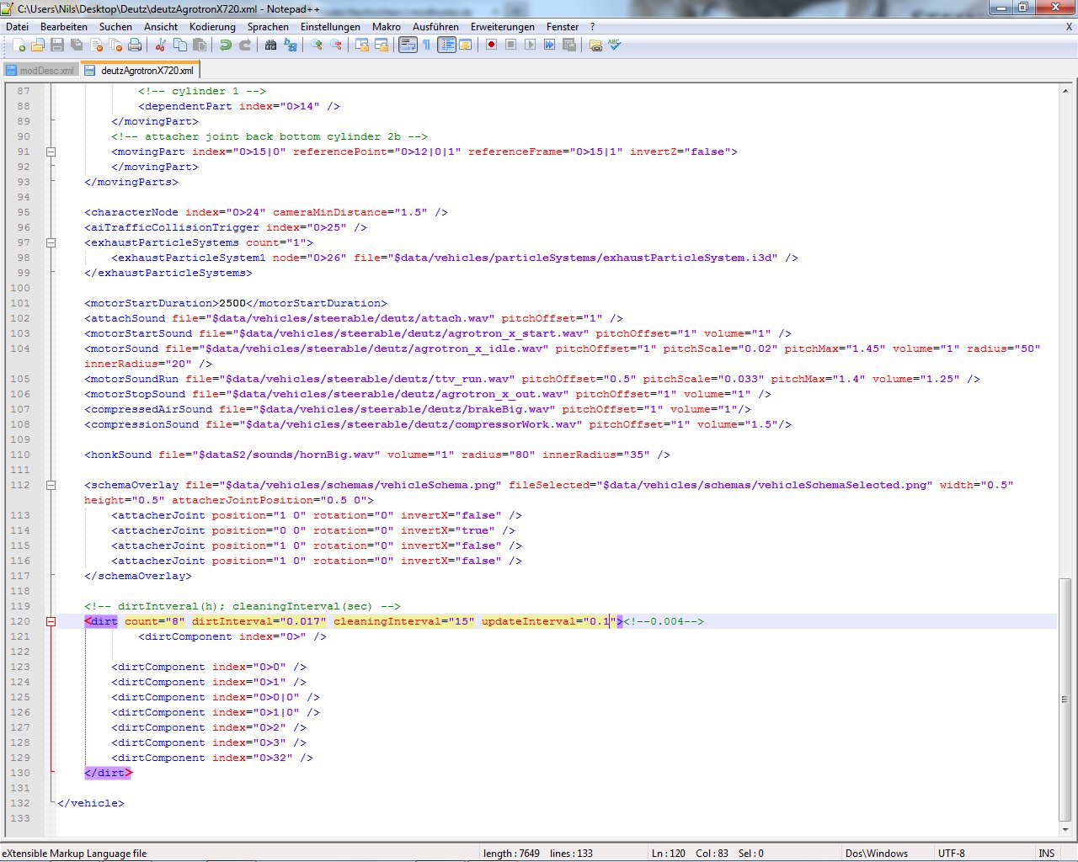Click the vertical scrollbar down arrow
The height and width of the screenshot is (862, 1078).
1065,829
